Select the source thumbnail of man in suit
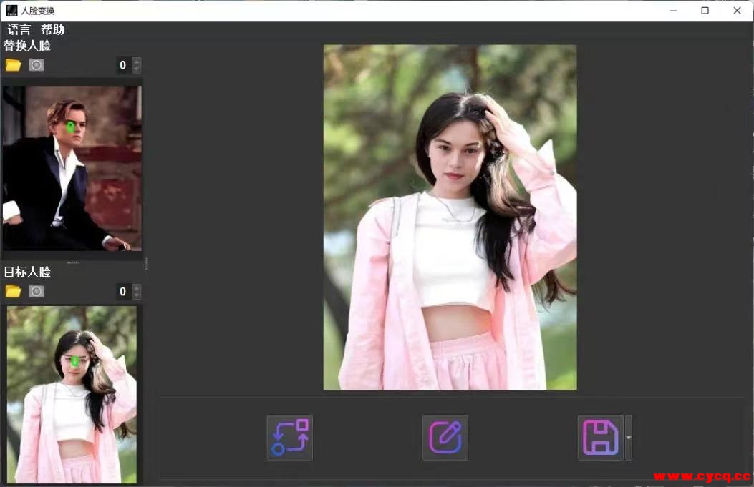This screenshot has height=487, width=754. point(72,168)
